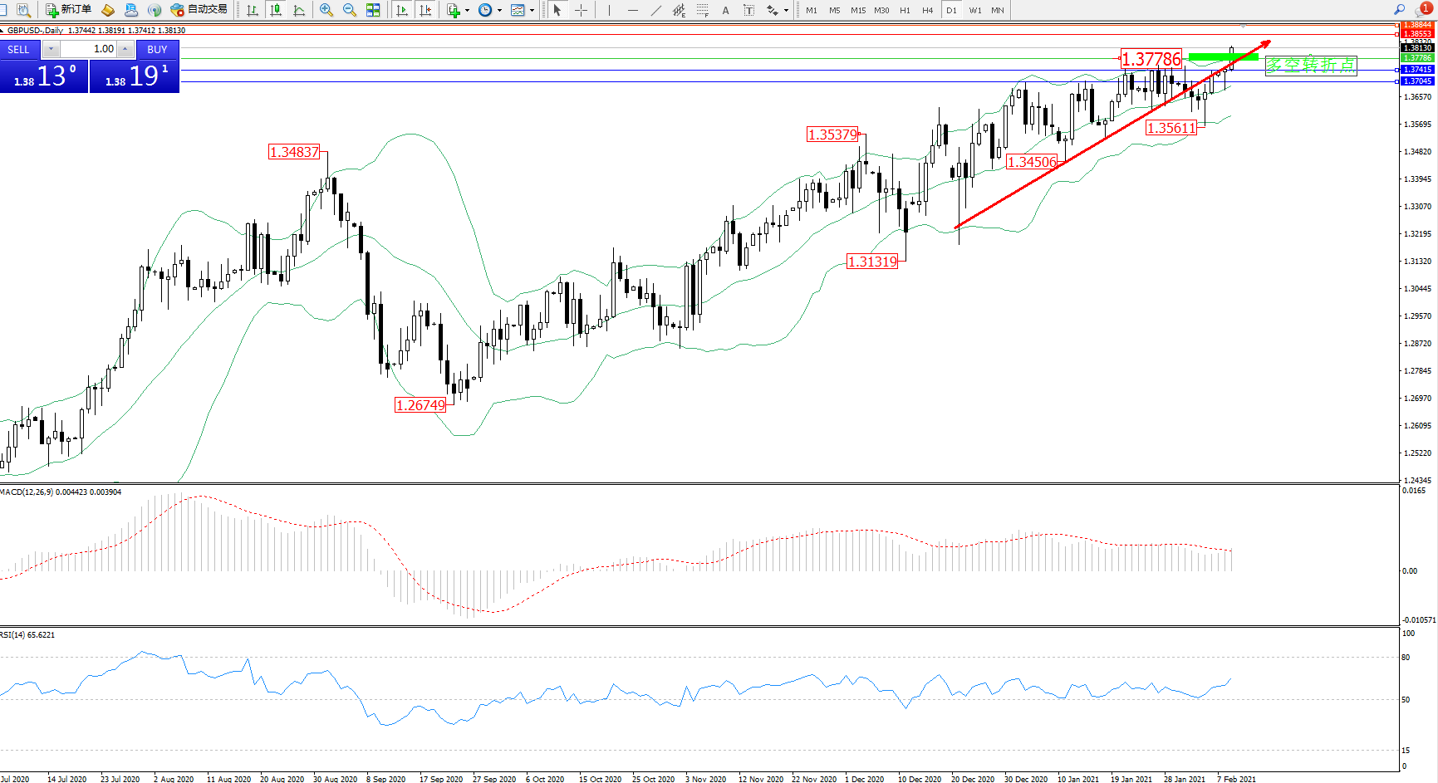Switch to H4 timeframe
Viewport: 1438px width, 783px height.
pyautogui.click(x=928, y=10)
